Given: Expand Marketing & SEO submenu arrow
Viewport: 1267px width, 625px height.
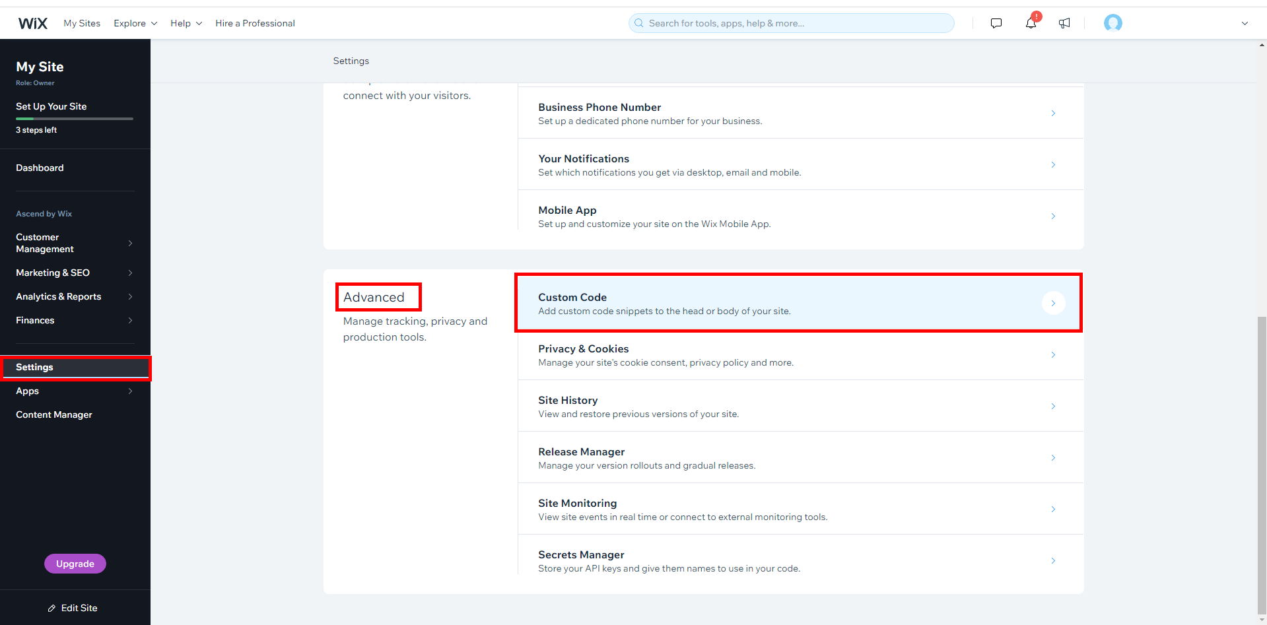Looking at the screenshot, I should [130, 273].
